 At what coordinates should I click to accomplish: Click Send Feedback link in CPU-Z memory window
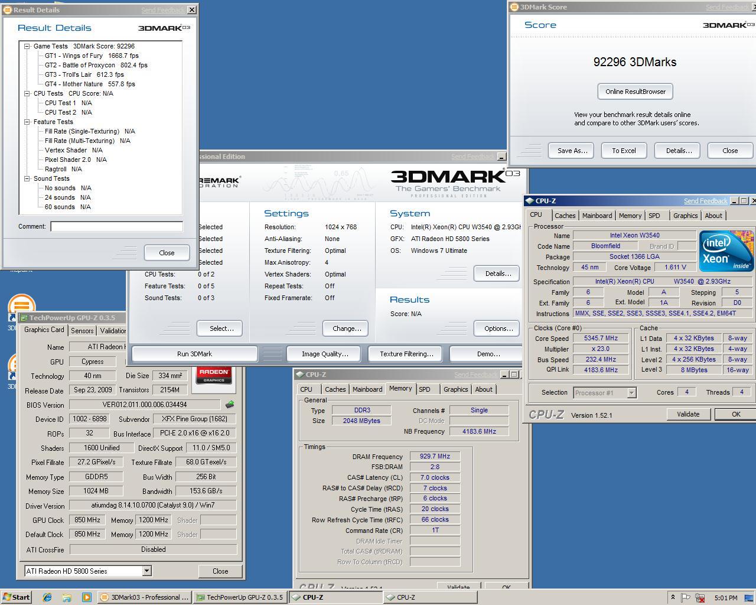click(x=475, y=375)
